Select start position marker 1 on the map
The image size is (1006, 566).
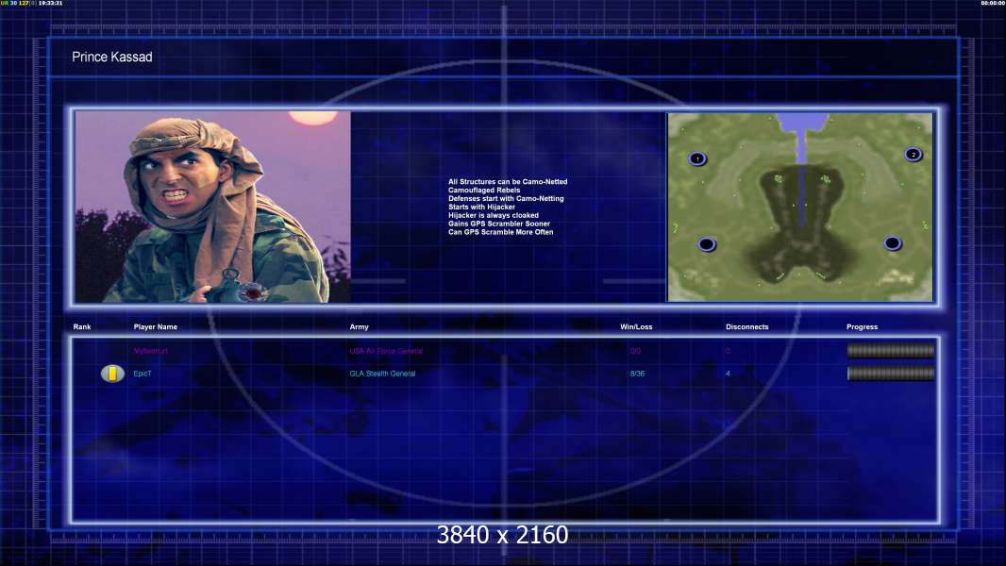697,158
